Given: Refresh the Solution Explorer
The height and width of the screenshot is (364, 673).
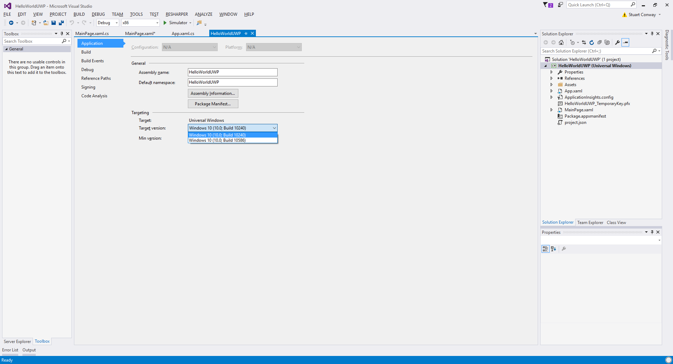Looking at the screenshot, I should click(x=592, y=42).
